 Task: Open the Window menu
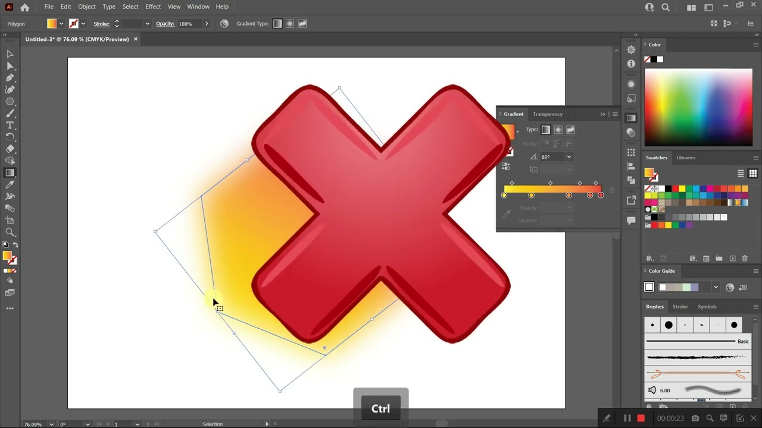pyautogui.click(x=198, y=7)
